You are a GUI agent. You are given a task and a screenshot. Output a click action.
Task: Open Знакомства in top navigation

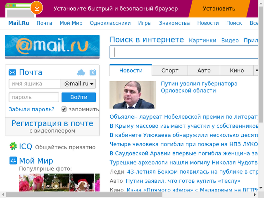pos(175,23)
